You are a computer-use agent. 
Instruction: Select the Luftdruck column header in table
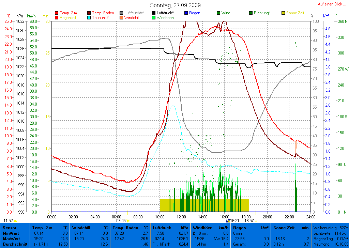point(161,228)
